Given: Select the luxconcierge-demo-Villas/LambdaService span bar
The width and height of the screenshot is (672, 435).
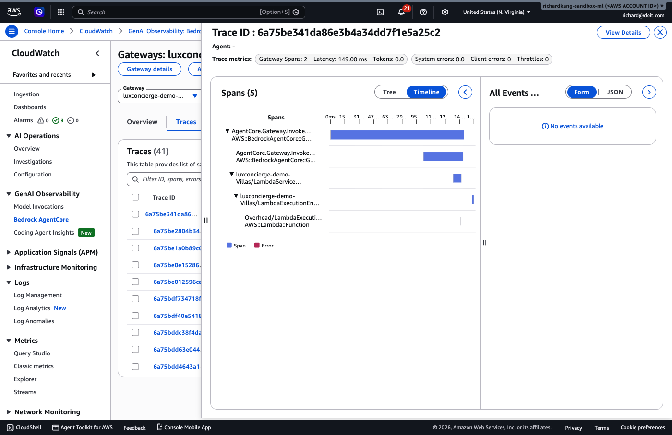Looking at the screenshot, I should click(x=457, y=178).
